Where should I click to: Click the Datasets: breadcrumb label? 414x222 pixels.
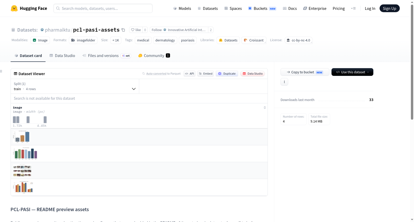point(27,30)
